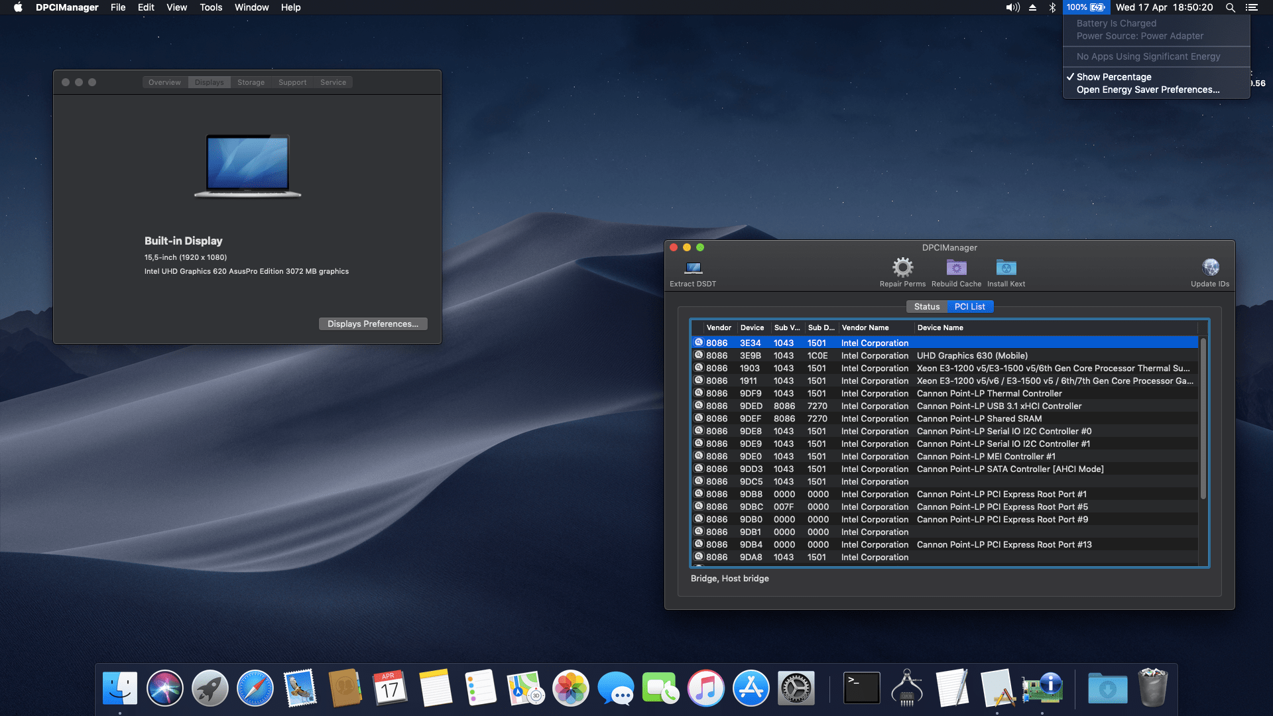
Task: Click the battery percentage menu bar item
Action: [1085, 7]
